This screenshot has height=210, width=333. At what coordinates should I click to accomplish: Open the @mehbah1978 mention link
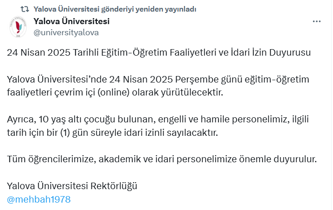38,199
